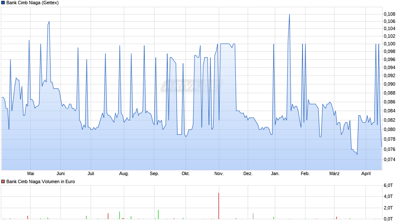Image resolution: width=400 pixels, height=223 pixels.
Task: Click the 0,088 price axis value
Action: [389, 93]
